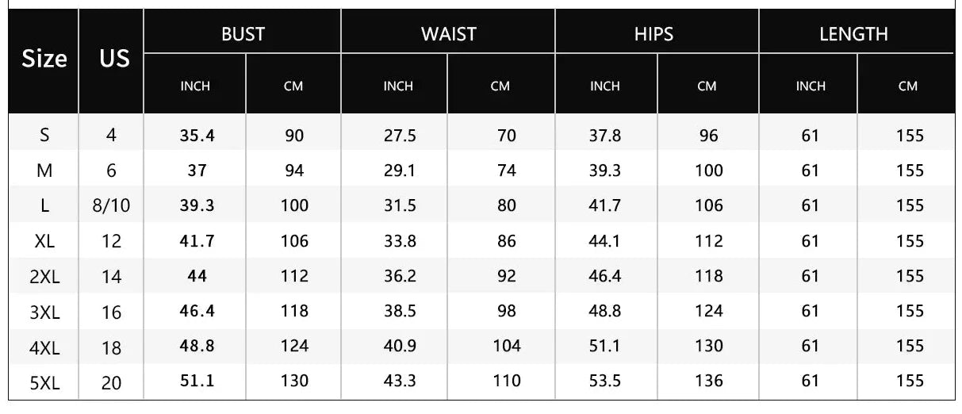Select waist value 104 cm
The height and width of the screenshot is (414, 962).
pos(506,346)
